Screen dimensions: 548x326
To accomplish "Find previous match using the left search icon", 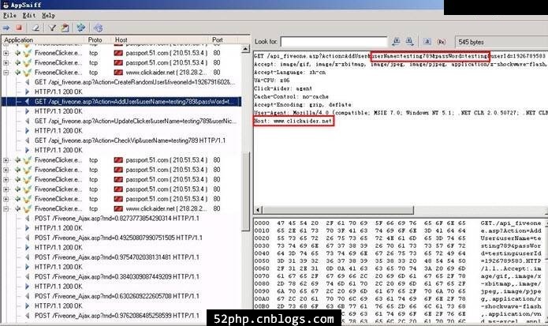I will point(396,42).
